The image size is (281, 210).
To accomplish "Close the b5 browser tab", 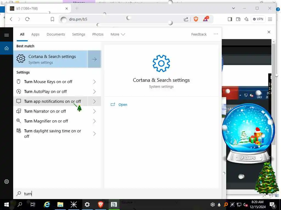I will click(x=67, y=8).
